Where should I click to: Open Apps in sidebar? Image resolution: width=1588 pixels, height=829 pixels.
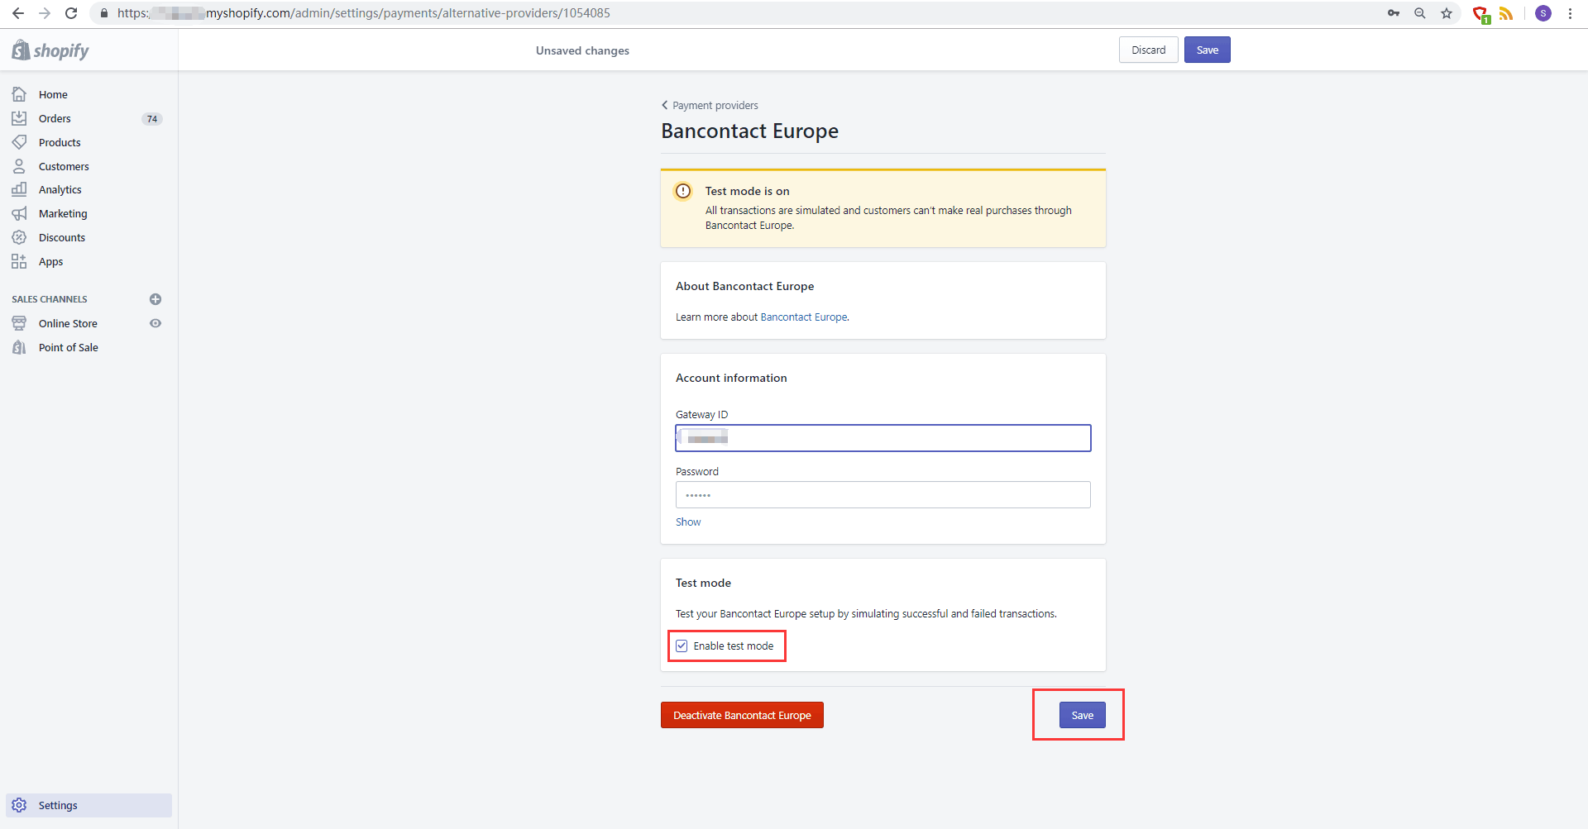pos(50,261)
